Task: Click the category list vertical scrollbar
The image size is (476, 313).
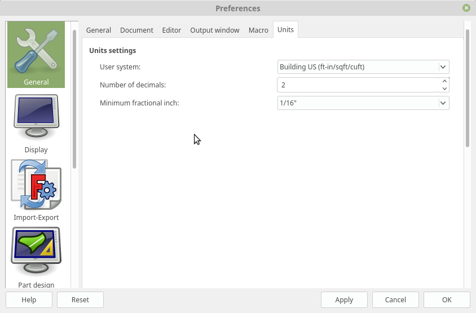Action: coord(74,99)
